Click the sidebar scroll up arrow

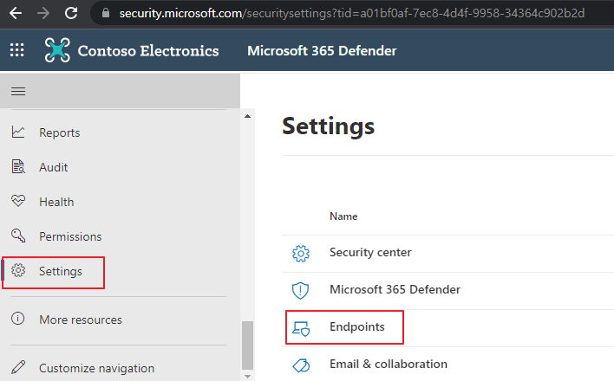coord(247,116)
